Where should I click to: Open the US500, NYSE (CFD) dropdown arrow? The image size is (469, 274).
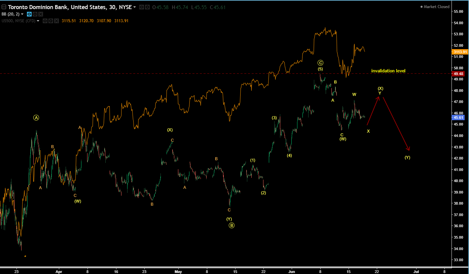[x=38, y=21]
